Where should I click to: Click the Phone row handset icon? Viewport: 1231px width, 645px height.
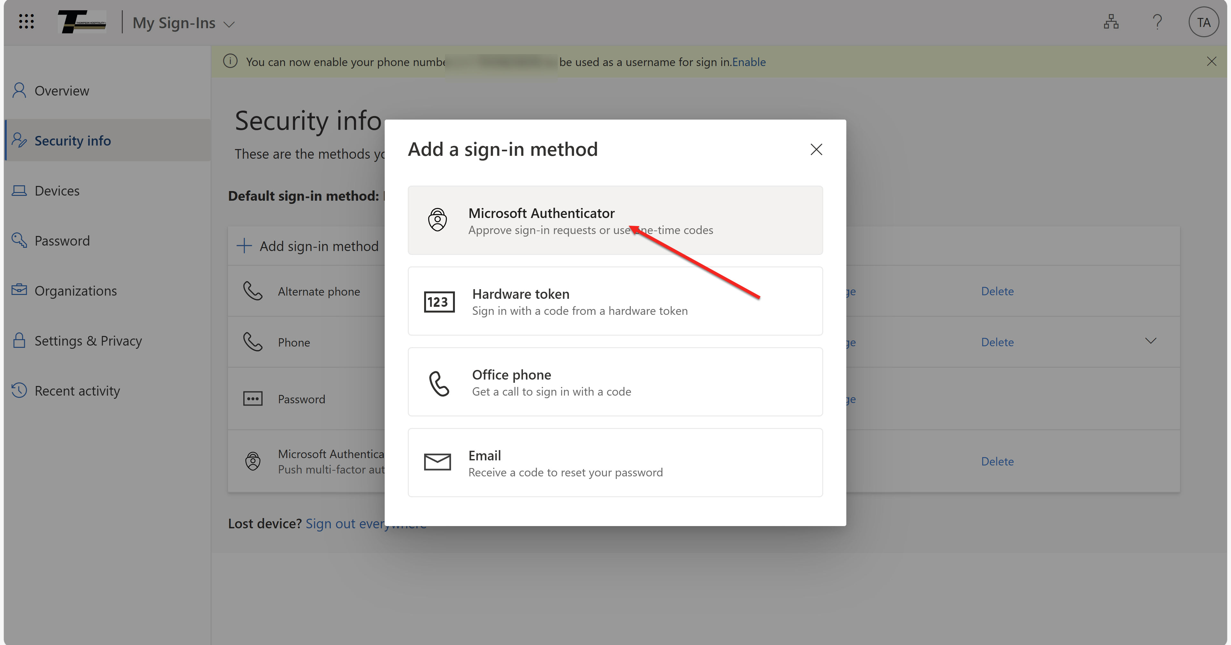(253, 342)
